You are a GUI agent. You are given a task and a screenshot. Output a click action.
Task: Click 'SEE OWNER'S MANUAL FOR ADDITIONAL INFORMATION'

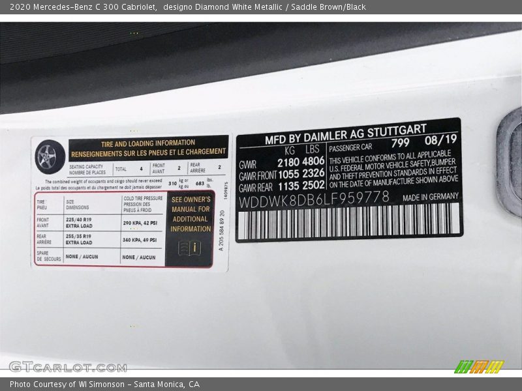pos(191,214)
